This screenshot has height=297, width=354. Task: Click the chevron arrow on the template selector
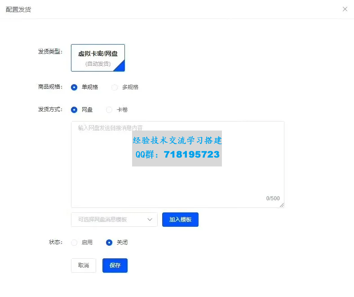click(150, 220)
